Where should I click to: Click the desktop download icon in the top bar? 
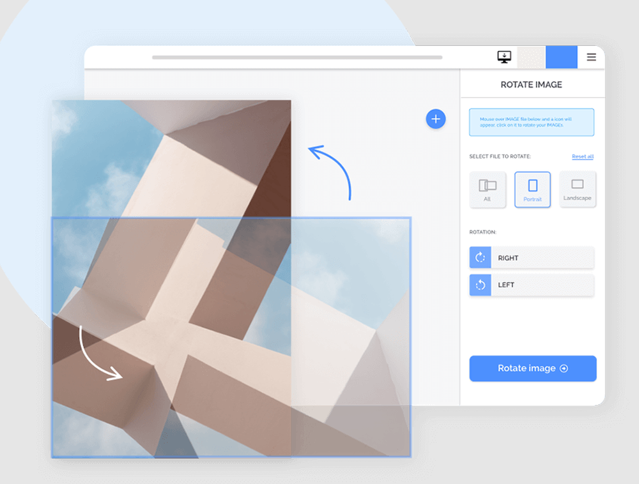pyautogui.click(x=504, y=57)
